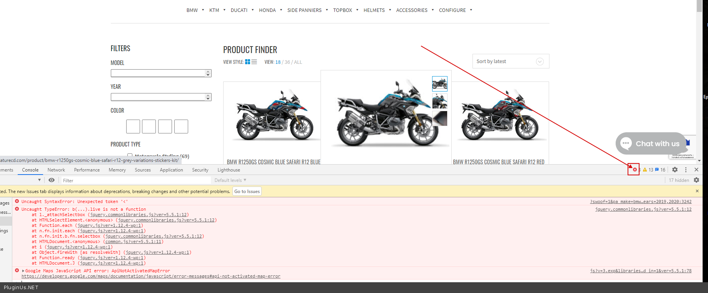Expand the Google Maps API error message
This screenshot has height=293, width=708.
point(23,271)
